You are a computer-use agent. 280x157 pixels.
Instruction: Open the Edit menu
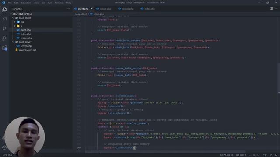coord(16,3)
